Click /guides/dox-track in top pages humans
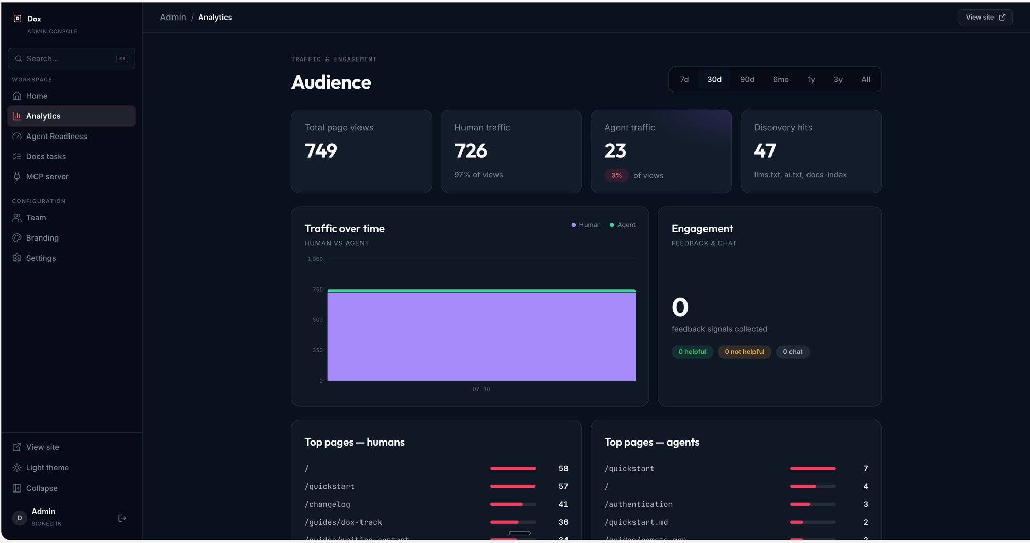This screenshot has width=1030, height=543. (343, 522)
